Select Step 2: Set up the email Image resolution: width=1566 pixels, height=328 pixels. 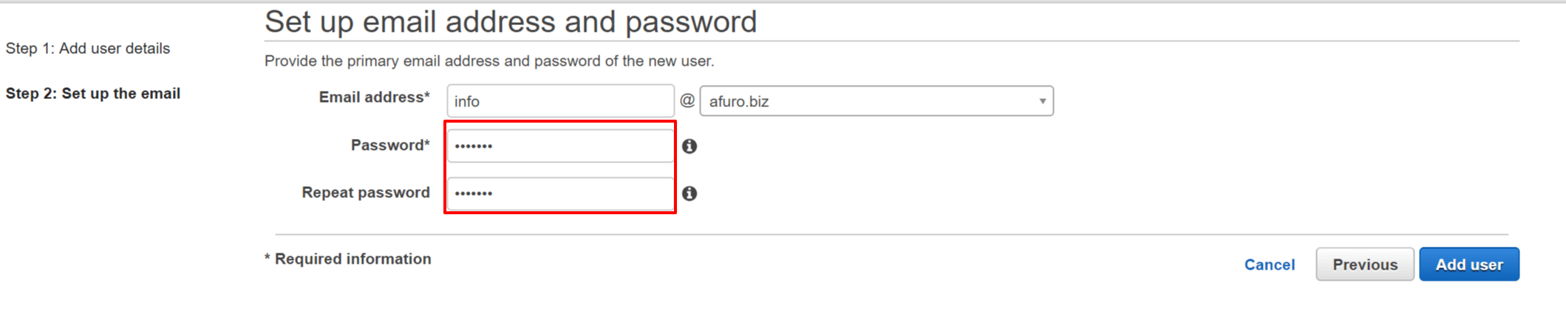[93, 94]
